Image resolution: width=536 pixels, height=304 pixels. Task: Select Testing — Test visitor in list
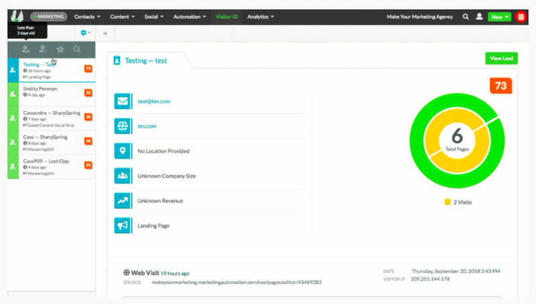pyautogui.click(x=52, y=70)
